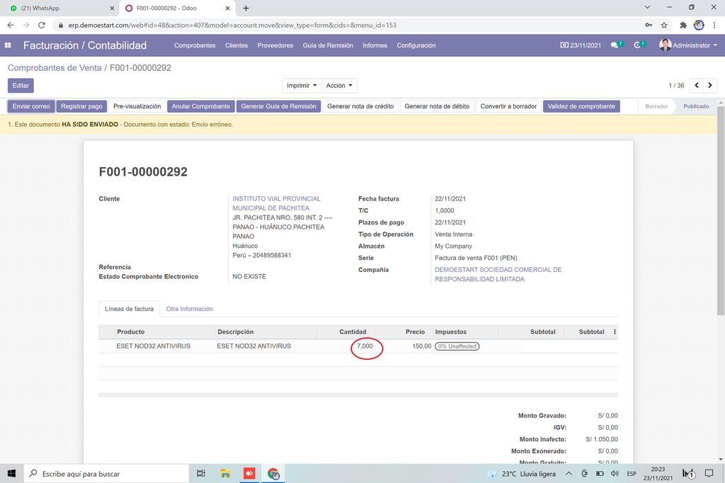Go back to Comprobantes de Venta breadcrumb
This screenshot has height=483, width=725.
pos(55,67)
